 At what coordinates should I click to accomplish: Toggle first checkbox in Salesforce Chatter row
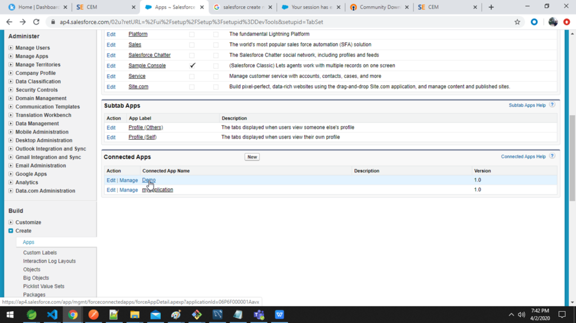(x=192, y=56)
